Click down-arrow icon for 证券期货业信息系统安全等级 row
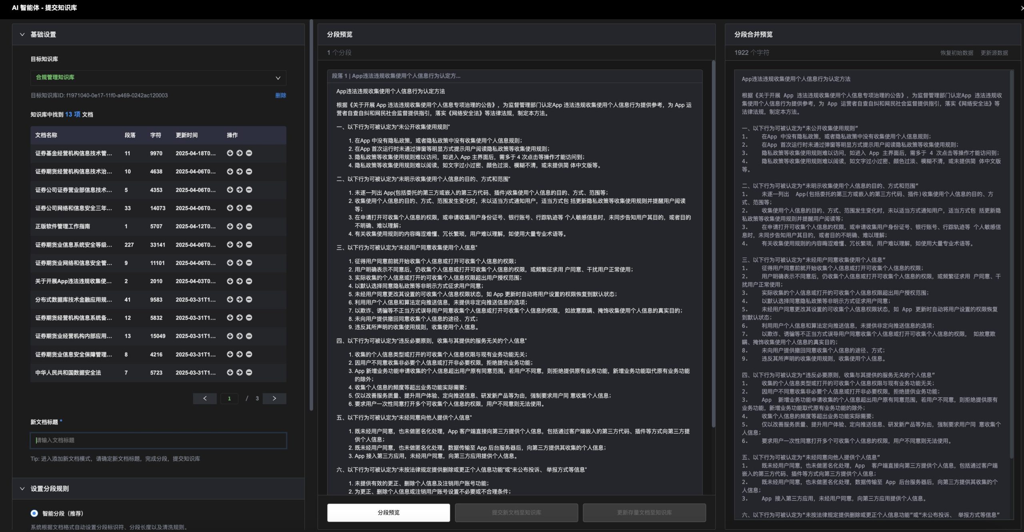The height and width of the screenshot is (532, 1024). tap(230, 245)
